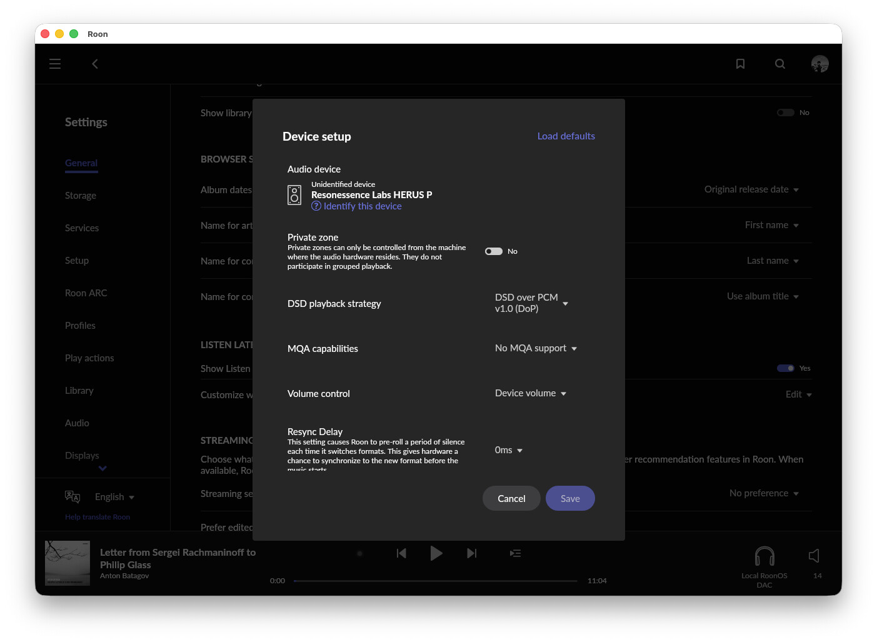Image resolution: width=877 pixels, height=642 pixels.
Task: Cancel the Device setup dialog
Action: click(x=511, y=498)
